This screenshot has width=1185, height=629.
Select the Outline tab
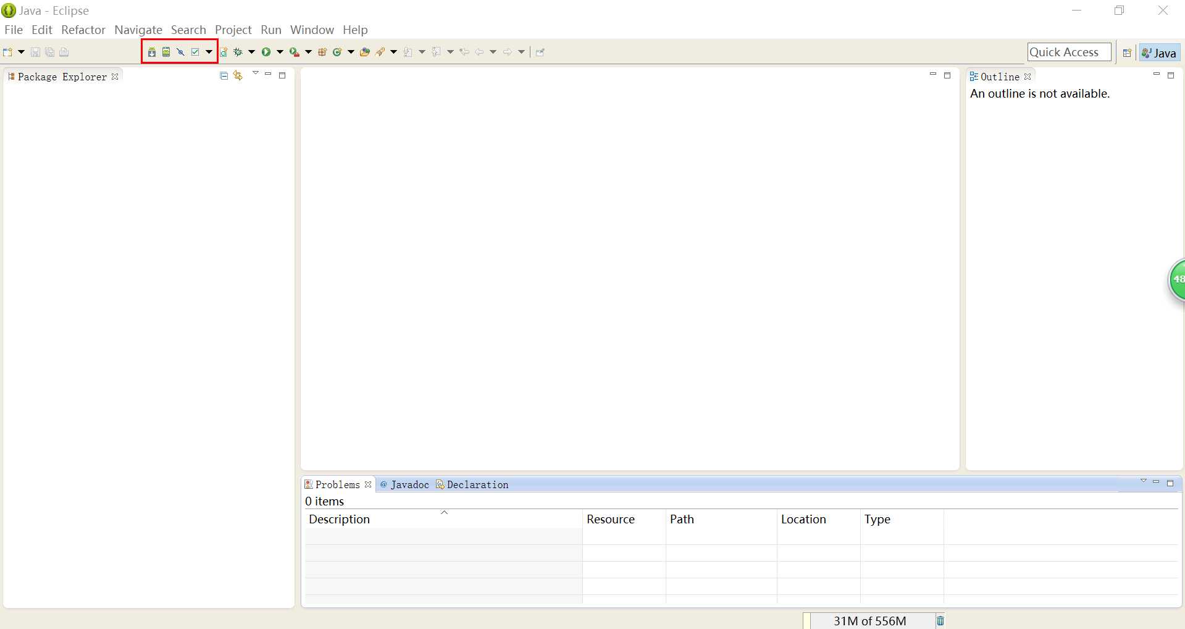pyautogui.click(x=1000, y=77)
